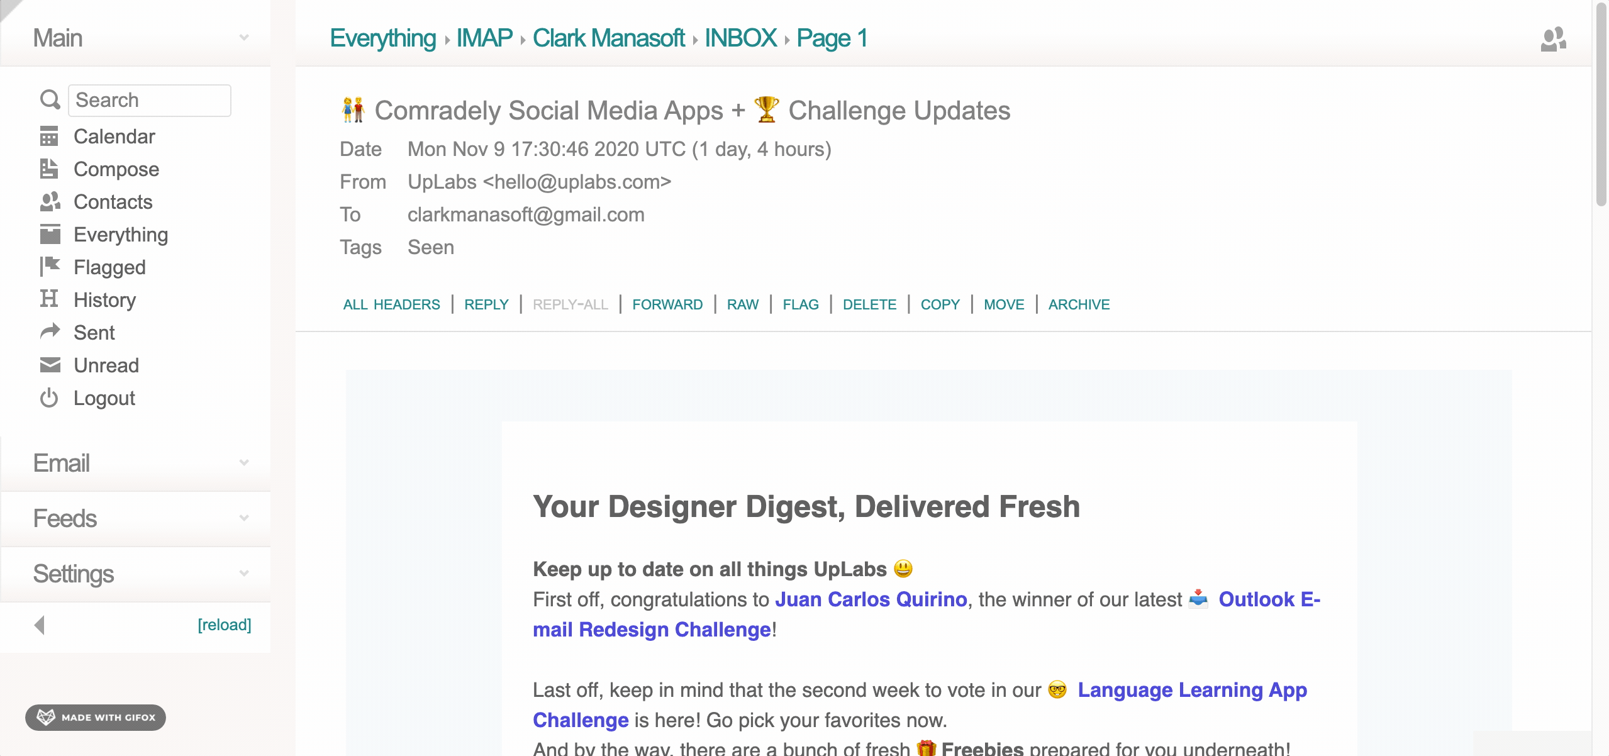
Task: Click FORWARD in message actions
Action: (667, 304)
